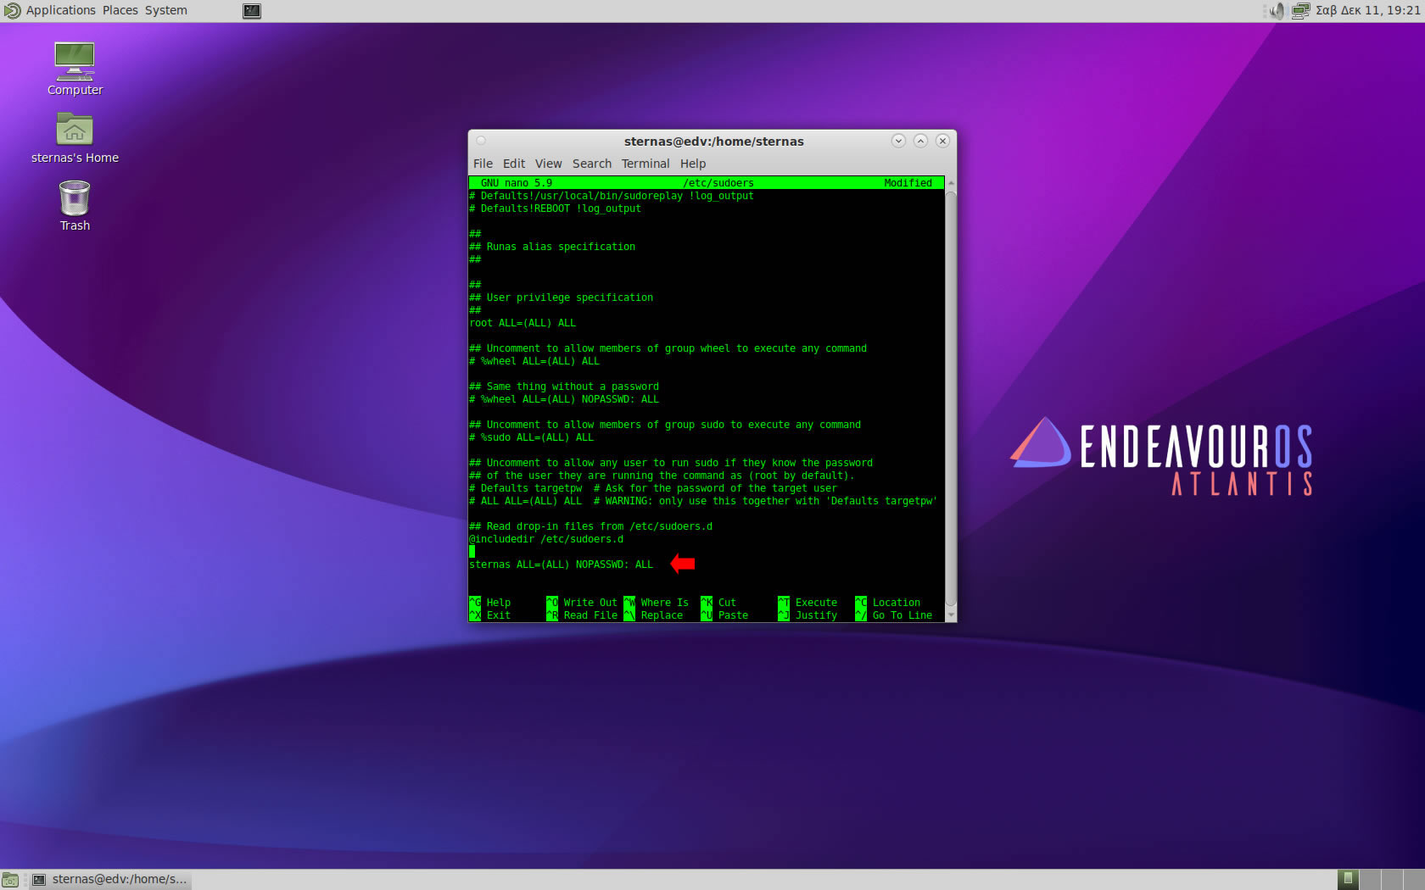Click the nano 'Exit' shortcut label
This screenshot has height=890, width=1425.
[x=499, y=615]
